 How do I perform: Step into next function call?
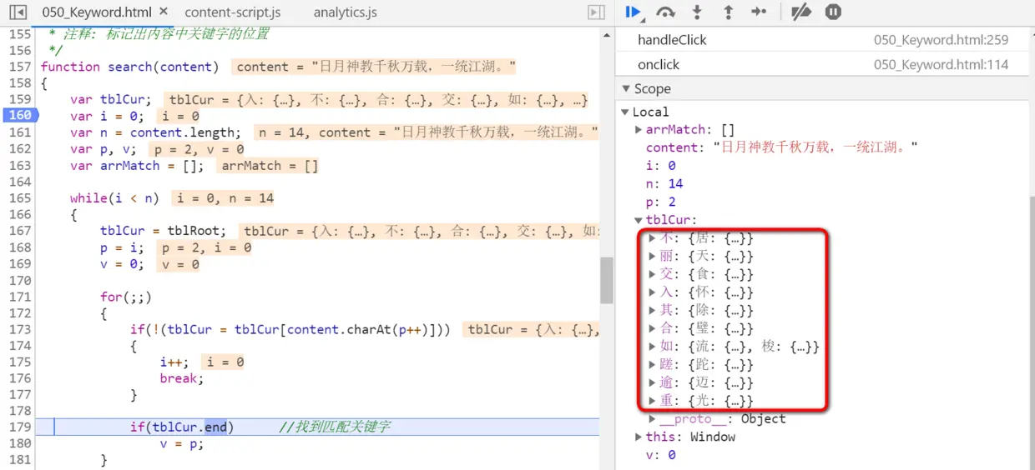(x=697, y=12)
